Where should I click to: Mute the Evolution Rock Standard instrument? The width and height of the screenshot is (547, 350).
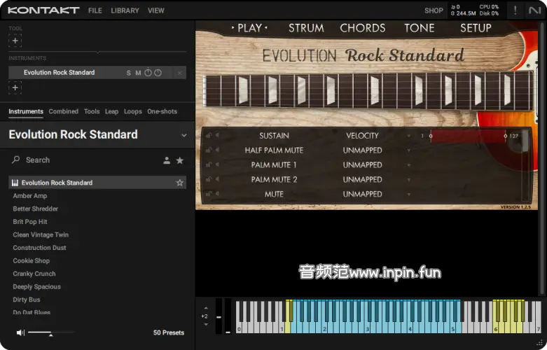click(138, 73)
